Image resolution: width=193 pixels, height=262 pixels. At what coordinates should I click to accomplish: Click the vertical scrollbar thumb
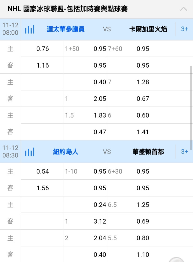click(x=191, y=108)
